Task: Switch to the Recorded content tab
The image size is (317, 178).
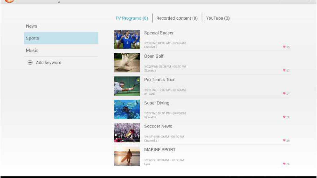Action: (177, 18)
